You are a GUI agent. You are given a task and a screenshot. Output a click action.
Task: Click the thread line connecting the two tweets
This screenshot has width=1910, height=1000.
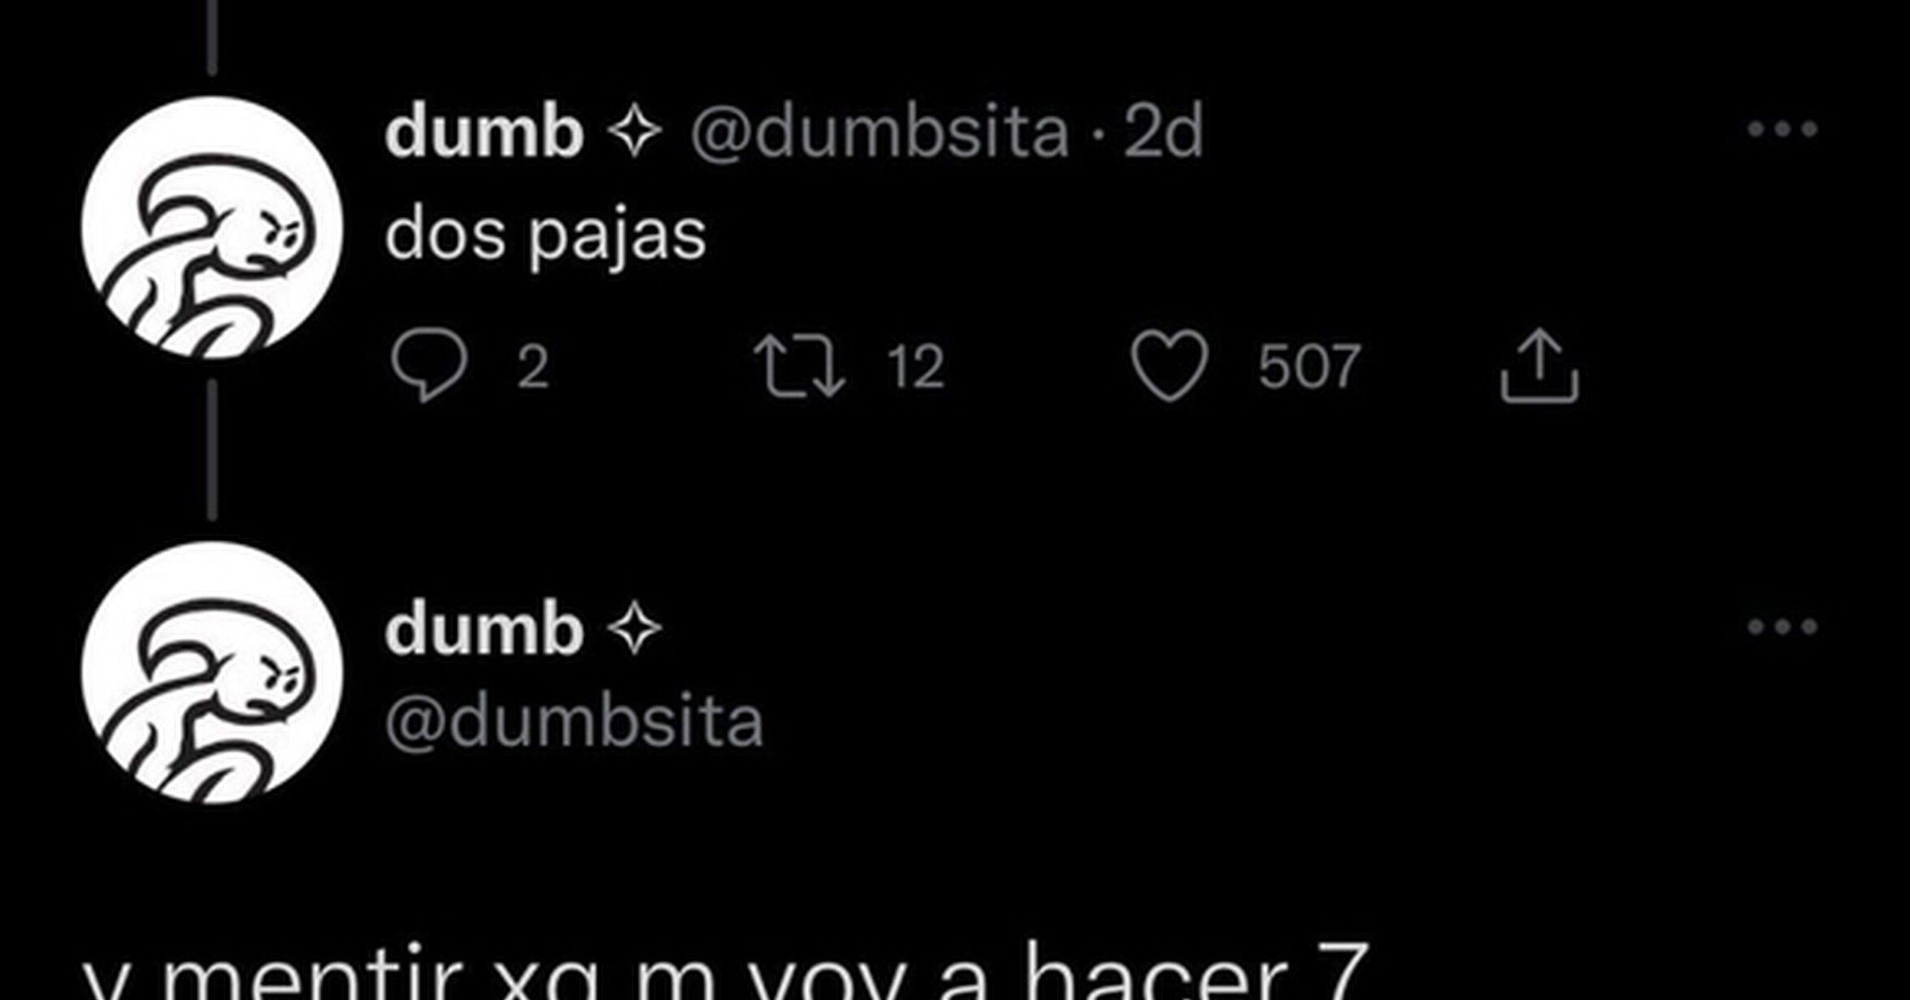tap(212, 450)
